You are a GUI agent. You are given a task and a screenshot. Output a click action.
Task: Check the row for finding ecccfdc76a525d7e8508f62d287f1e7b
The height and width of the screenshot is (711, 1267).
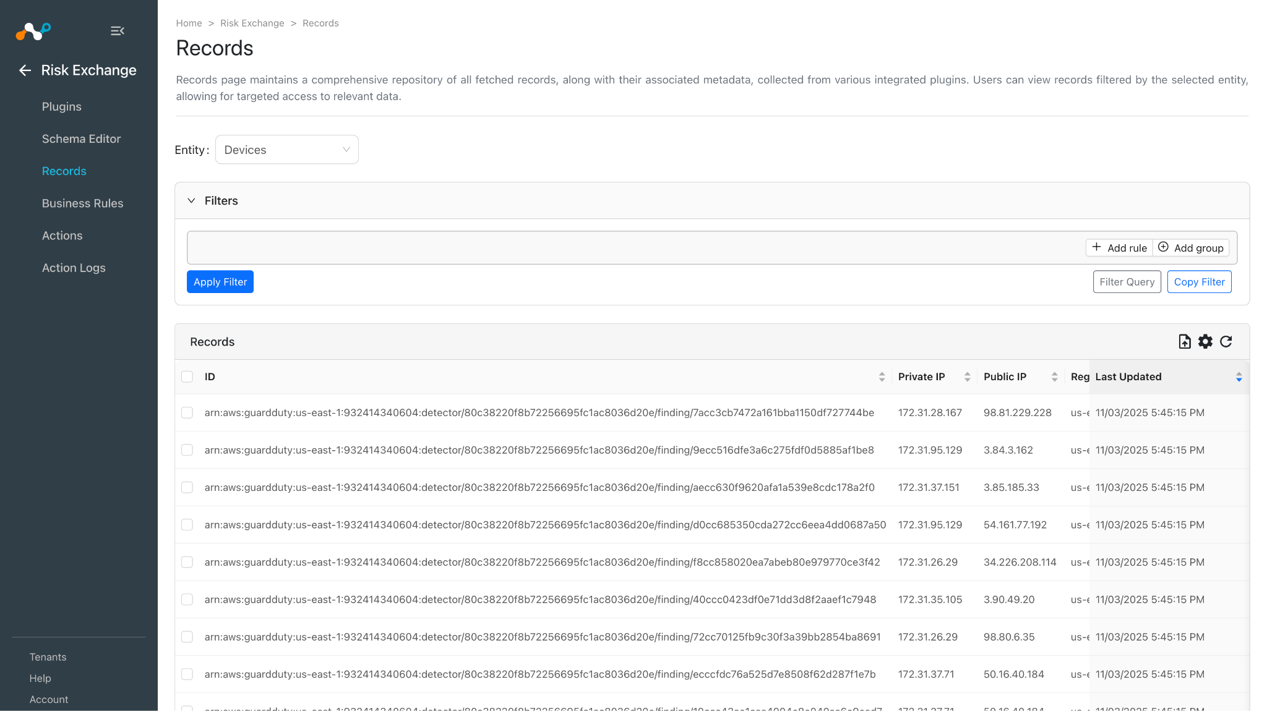click(187, 675)
